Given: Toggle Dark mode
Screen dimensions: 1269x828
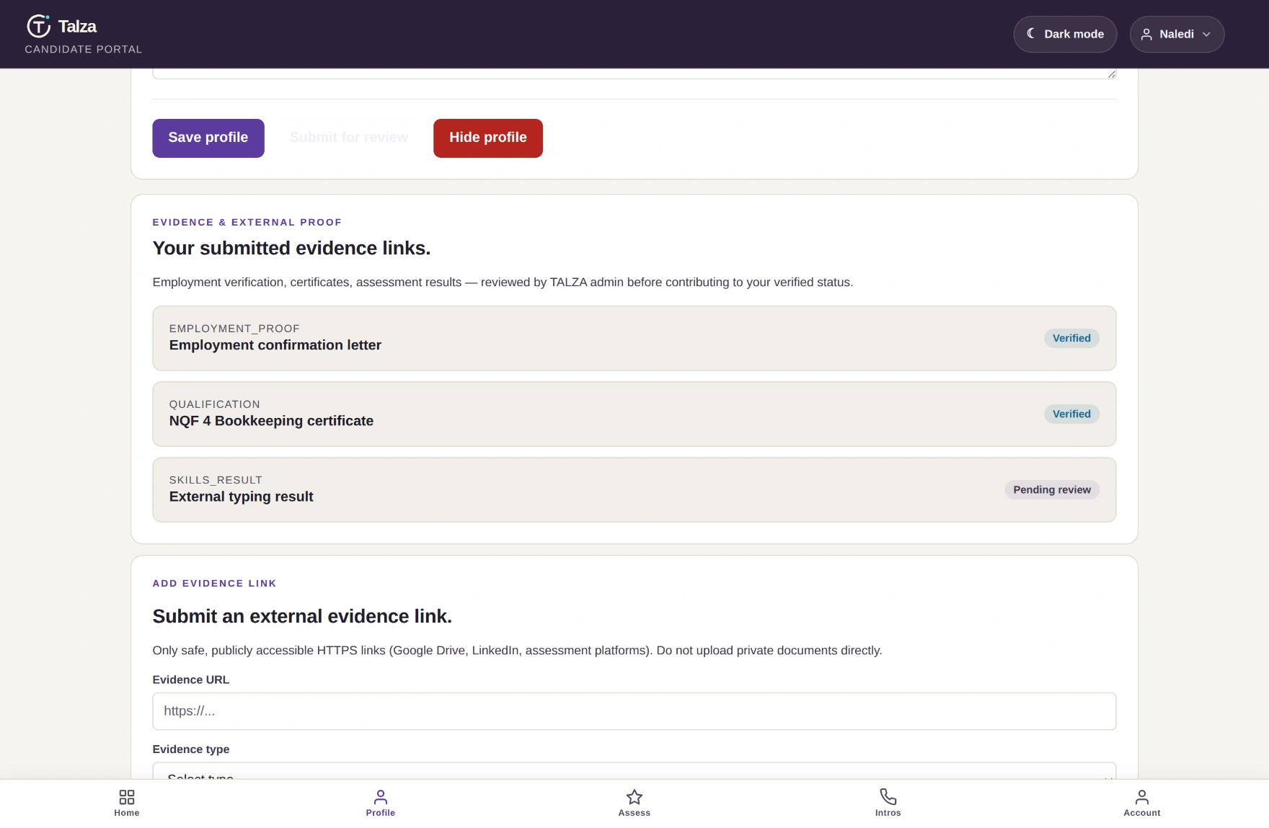Looking at the screenshot, I should tap(1065, 34).
